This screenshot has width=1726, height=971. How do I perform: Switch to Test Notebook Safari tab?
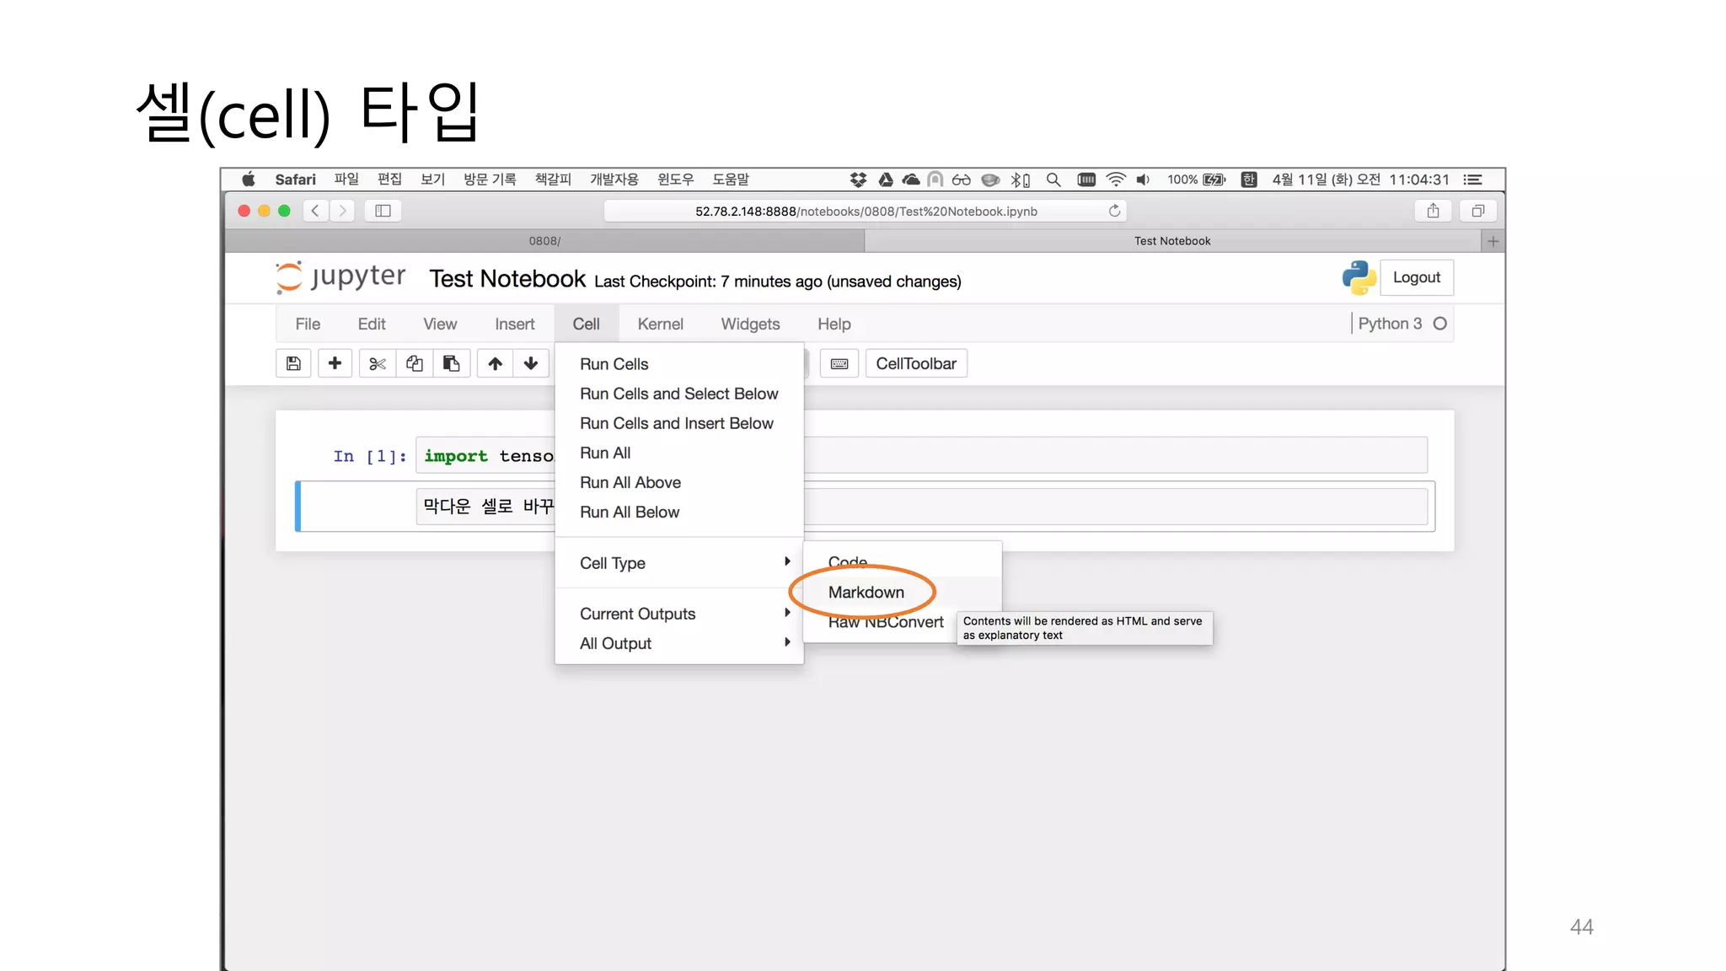click(1172, 241)
